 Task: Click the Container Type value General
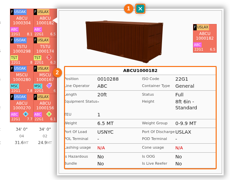[185, 86]
